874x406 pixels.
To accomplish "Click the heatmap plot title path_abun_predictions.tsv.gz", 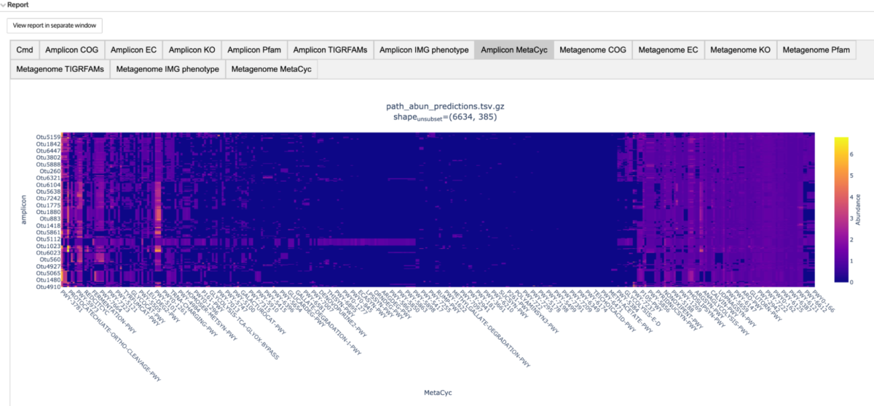I will click(445, 106).
